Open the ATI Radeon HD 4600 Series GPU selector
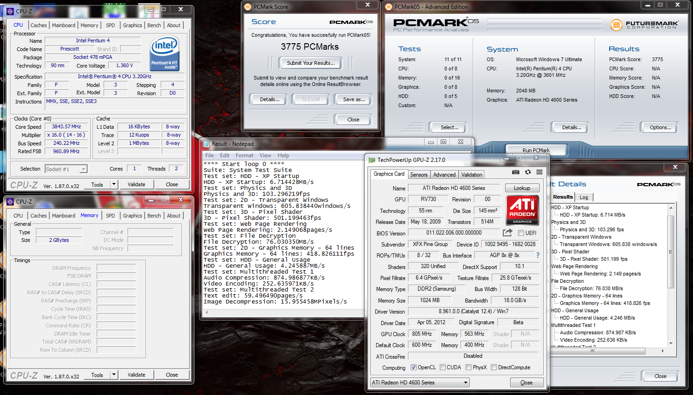This screenshot has height=395, width=693. click(x=419, y=383)
